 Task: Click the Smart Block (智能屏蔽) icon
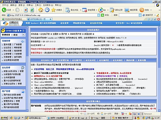(84, 10)
